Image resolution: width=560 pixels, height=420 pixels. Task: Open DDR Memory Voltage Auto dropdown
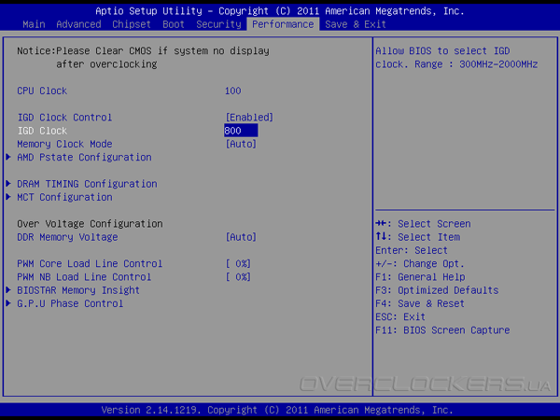tap(241, 237)
